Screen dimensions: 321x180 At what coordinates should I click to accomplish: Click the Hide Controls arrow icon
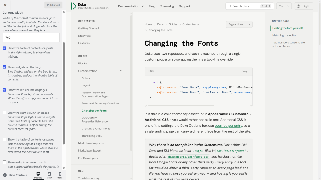[x=5, y=175]
